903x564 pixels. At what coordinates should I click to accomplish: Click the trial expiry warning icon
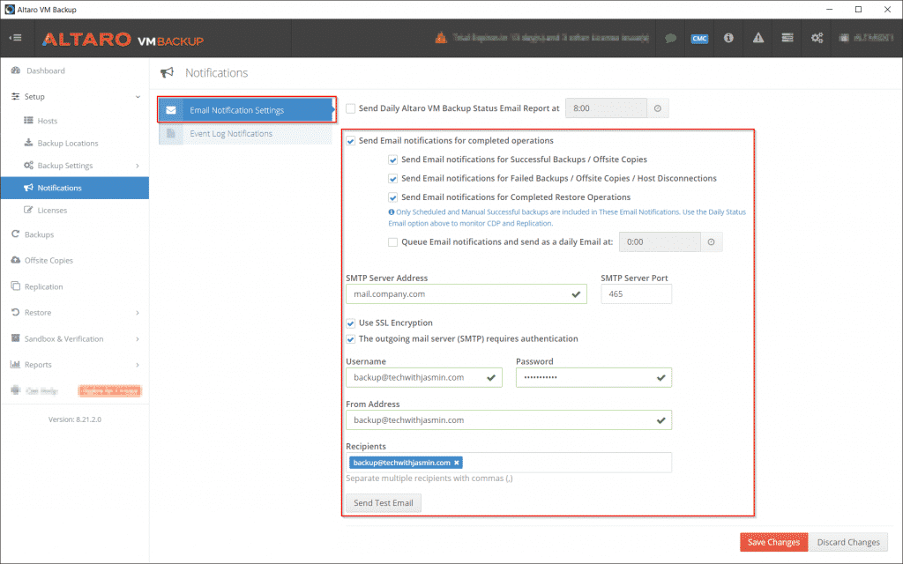click(441, 38)
